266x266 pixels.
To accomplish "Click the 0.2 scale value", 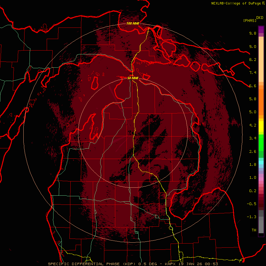I will pos(253,191).
